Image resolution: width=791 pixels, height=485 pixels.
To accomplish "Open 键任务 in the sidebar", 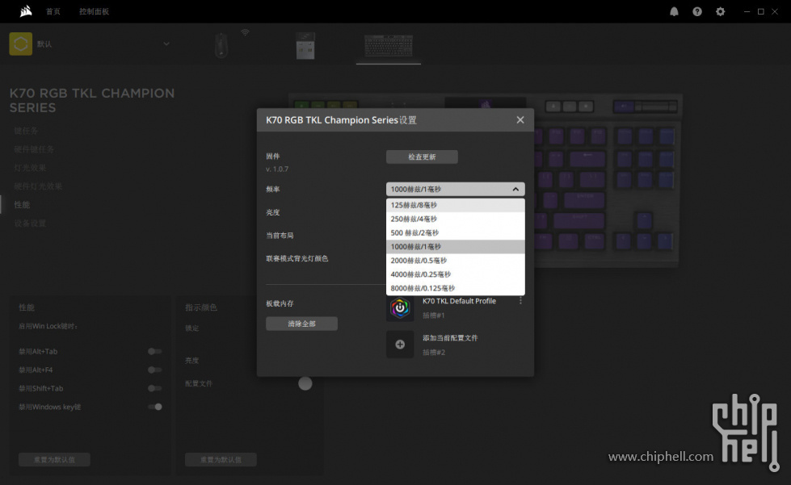I will 26,131.
